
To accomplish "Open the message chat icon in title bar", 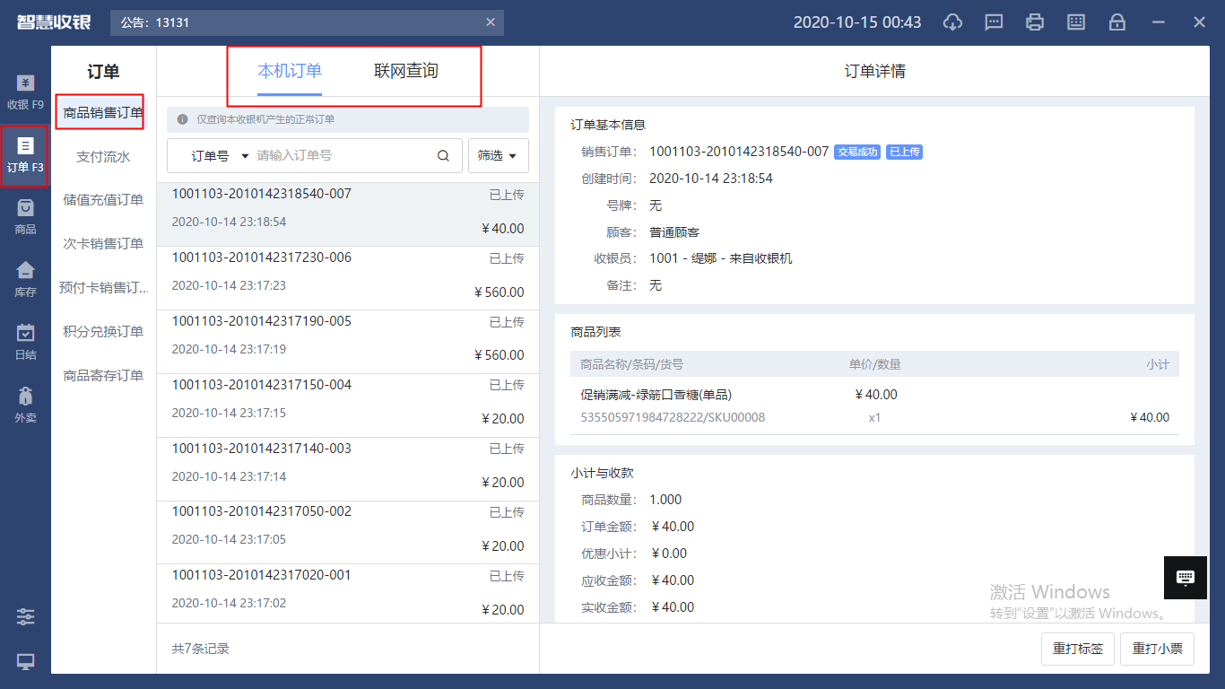I will click(994, 22).
